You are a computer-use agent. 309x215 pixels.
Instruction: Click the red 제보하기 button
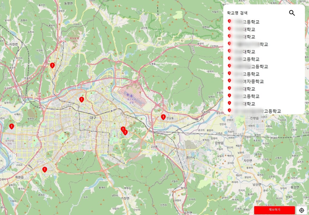[274, 210]
